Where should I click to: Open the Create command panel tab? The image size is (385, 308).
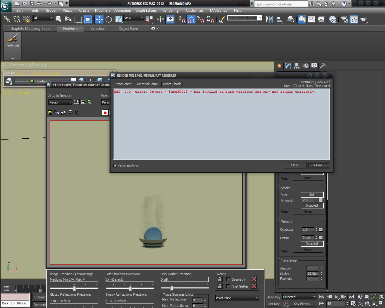tap(279, 66)
